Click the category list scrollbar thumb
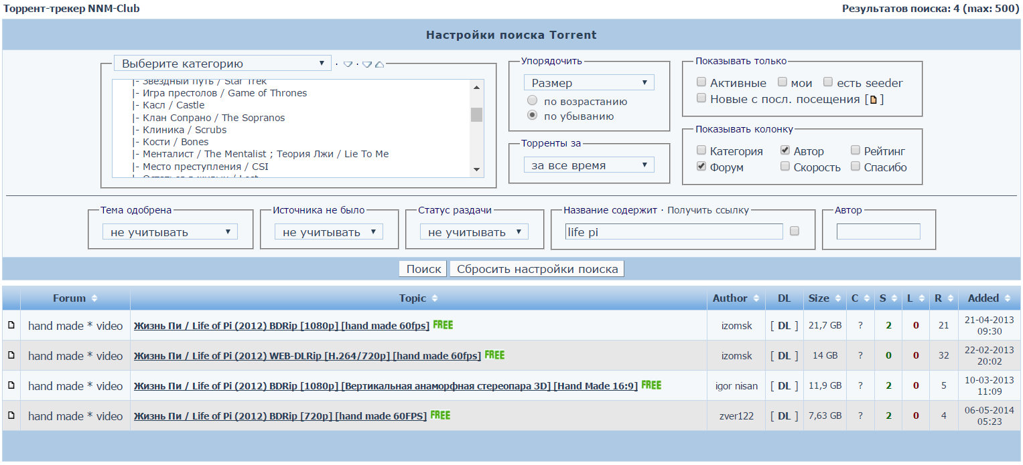This screenshot has height=465, width=1023. pos(476,114)
